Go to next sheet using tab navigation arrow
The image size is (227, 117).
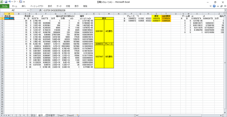tap(7, 115)
